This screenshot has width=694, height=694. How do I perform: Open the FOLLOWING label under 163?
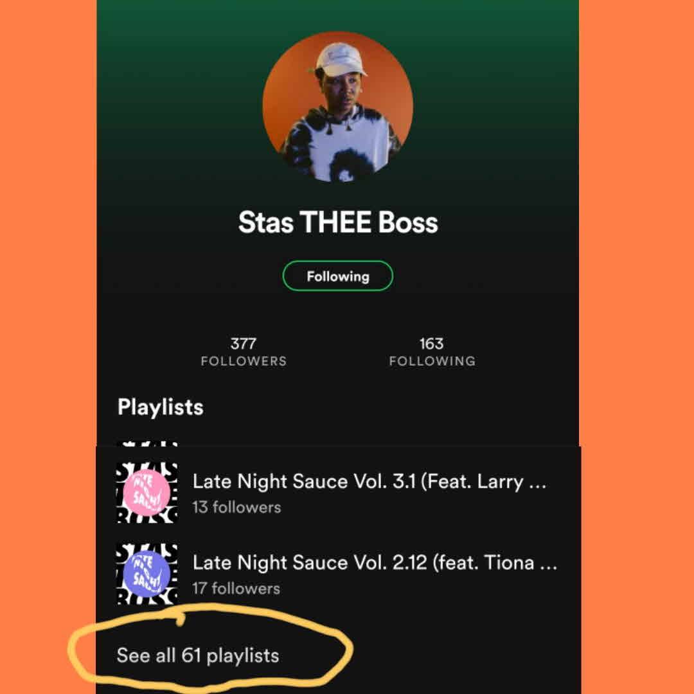click(x=432, y=361)
